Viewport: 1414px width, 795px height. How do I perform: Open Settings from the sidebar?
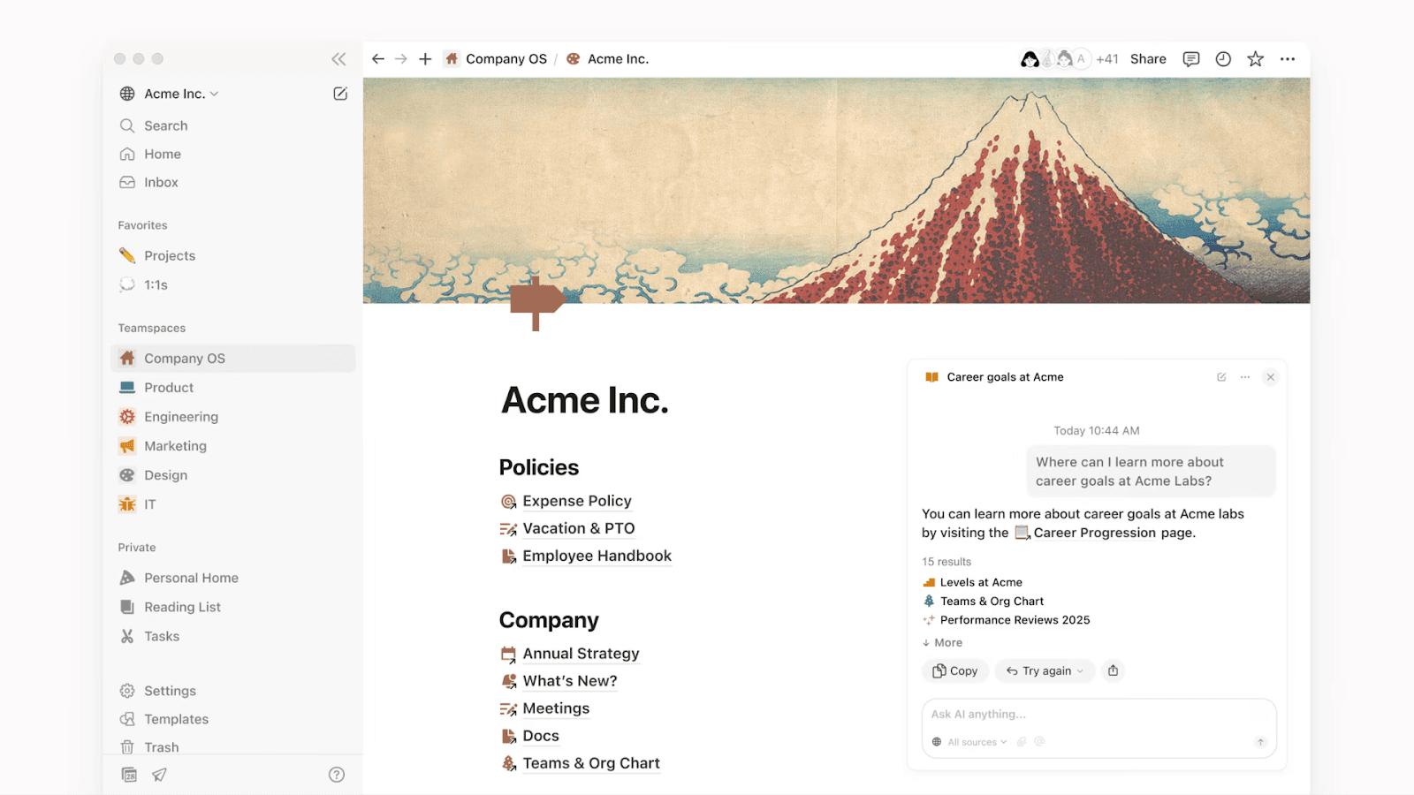tap(232, 691)
